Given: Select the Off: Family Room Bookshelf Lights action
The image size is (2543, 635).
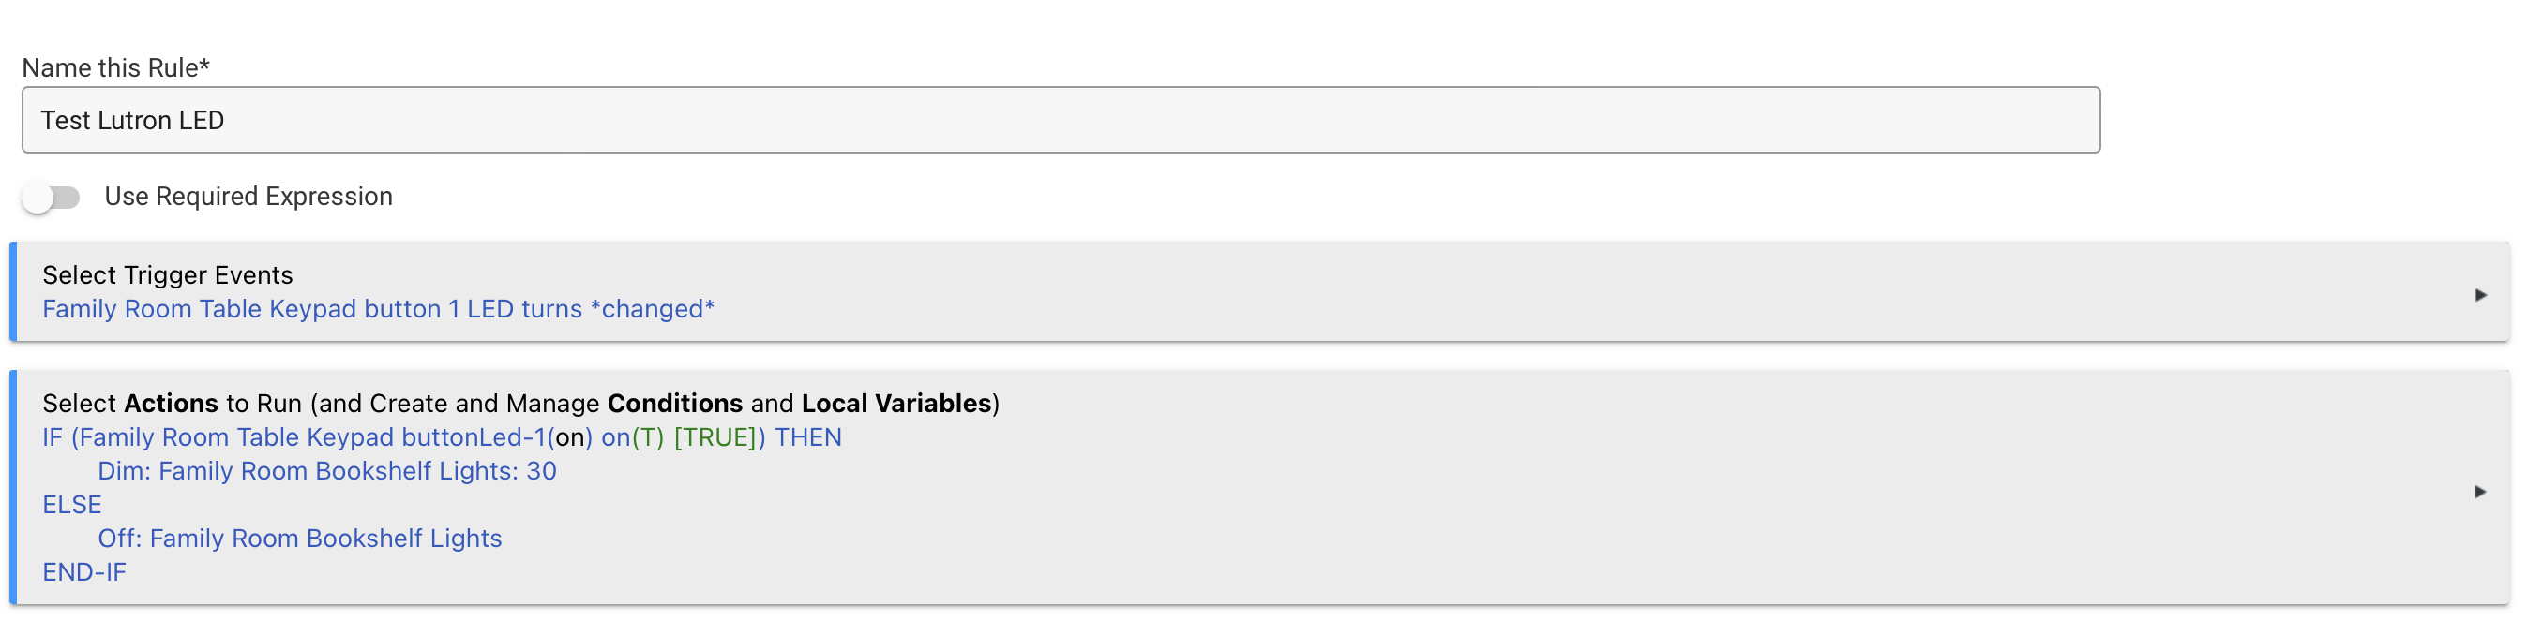Looking at the screenshot, I should [299, 539].
